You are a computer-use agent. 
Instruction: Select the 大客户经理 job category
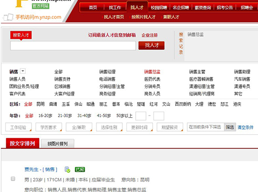(64, 94)
